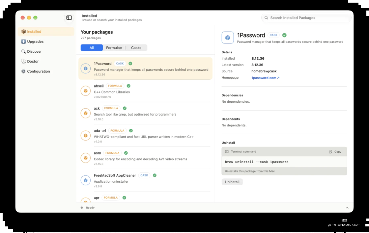Select the aom codec library package
Screen dimensions: 369x233
click(x=145, y=158)
